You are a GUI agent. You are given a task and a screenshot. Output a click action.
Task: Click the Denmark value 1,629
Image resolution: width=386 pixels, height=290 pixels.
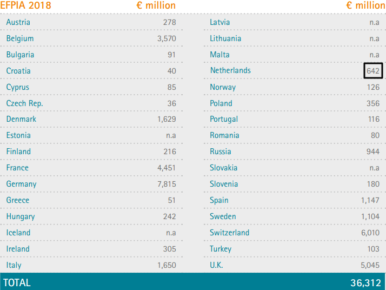pos(167,119)
